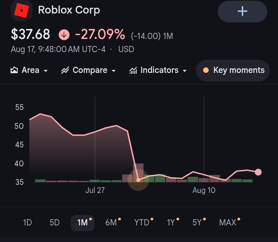Switch to YTD time range
This screenshot has height=242, width=278.
142,222
